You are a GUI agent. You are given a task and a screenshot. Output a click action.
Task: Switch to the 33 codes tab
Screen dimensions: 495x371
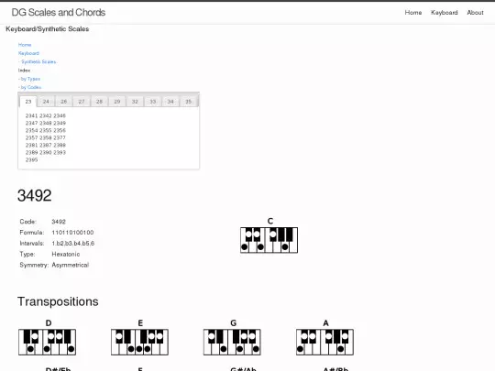tap(153, 102)
